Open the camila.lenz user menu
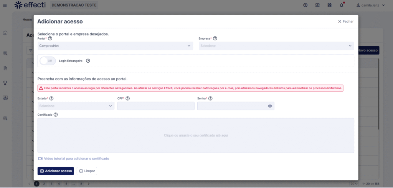The height and width of the screenshot is (188, 393). click(370, 5)
